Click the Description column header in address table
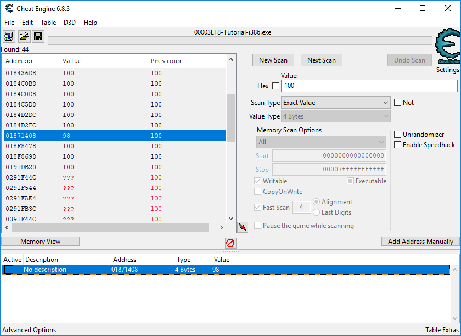Image resolution: width=461 pixels, height=336 pixels. click(x=67, y=260)
